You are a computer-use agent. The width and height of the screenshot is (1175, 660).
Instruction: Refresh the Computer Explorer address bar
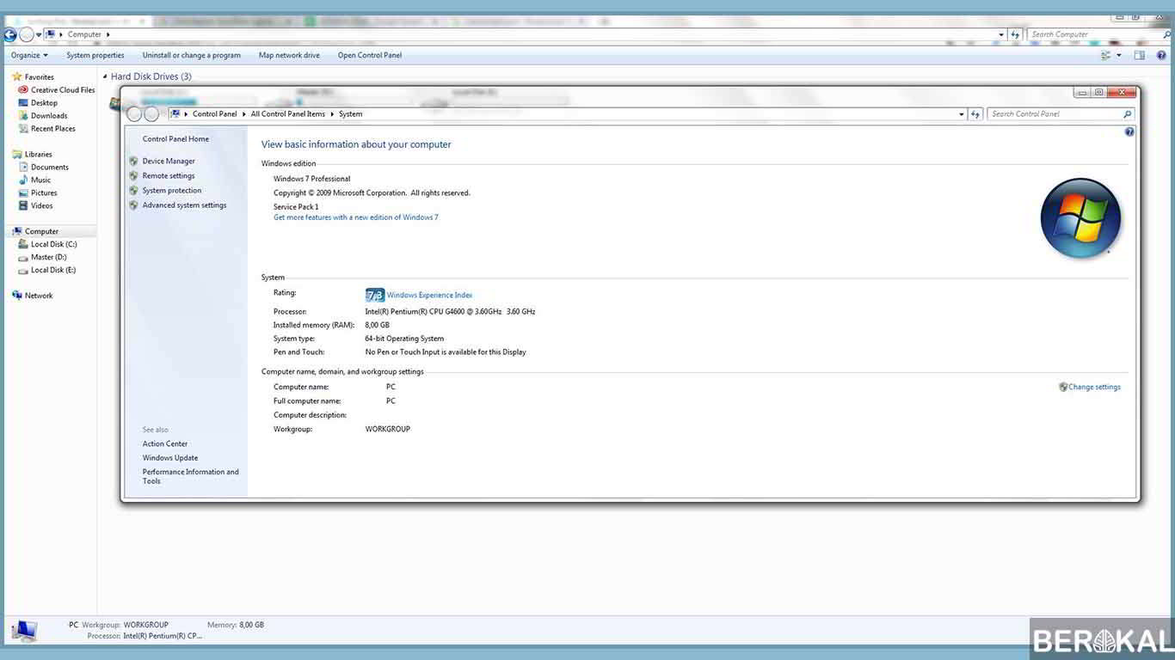tap(1016, 34)
